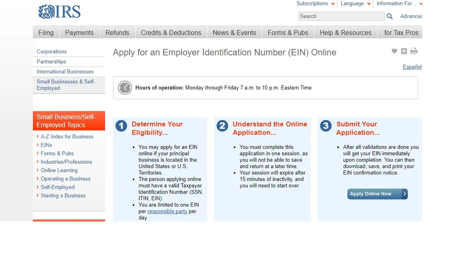The height and width of the screenshot is (260, 462).
Task: Open the Refunds menu
Action: [117, 32]
